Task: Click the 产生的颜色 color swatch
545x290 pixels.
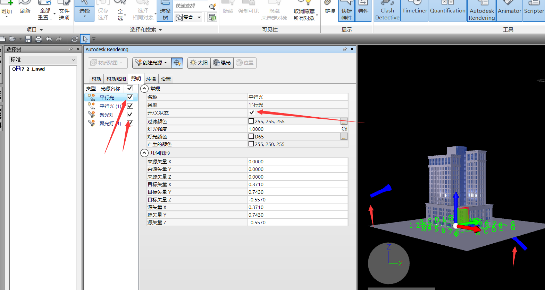Action: click(251, 144)
